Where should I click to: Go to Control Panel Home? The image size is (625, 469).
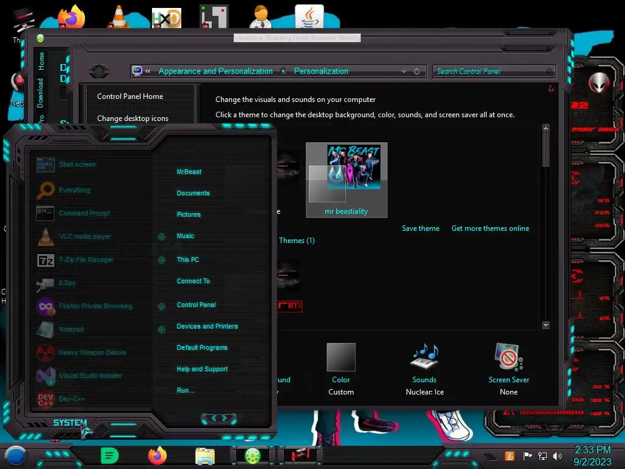pyautogui.click(x=130, y=96)
